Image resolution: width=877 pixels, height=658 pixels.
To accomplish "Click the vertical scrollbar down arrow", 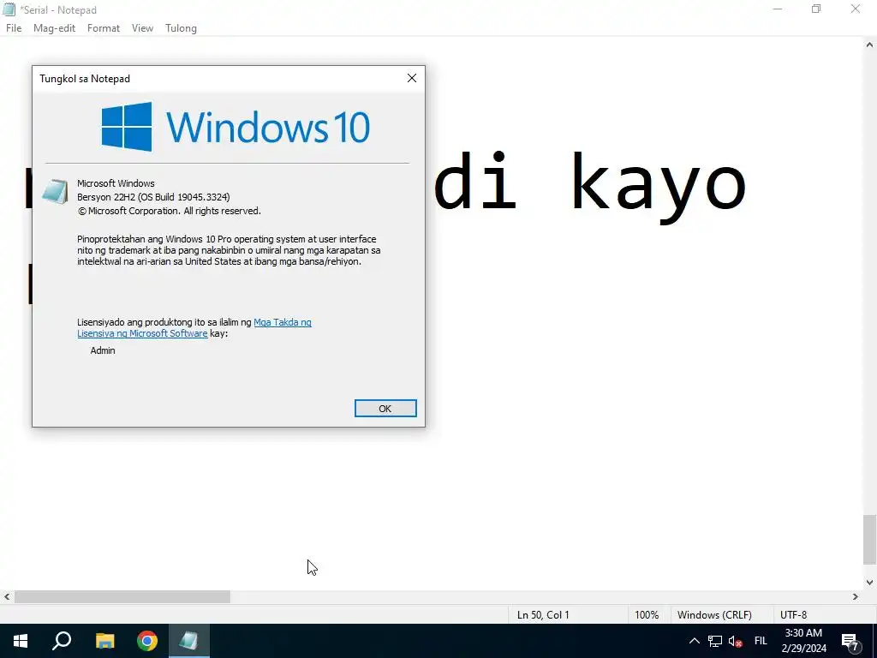I will [870, 583].
